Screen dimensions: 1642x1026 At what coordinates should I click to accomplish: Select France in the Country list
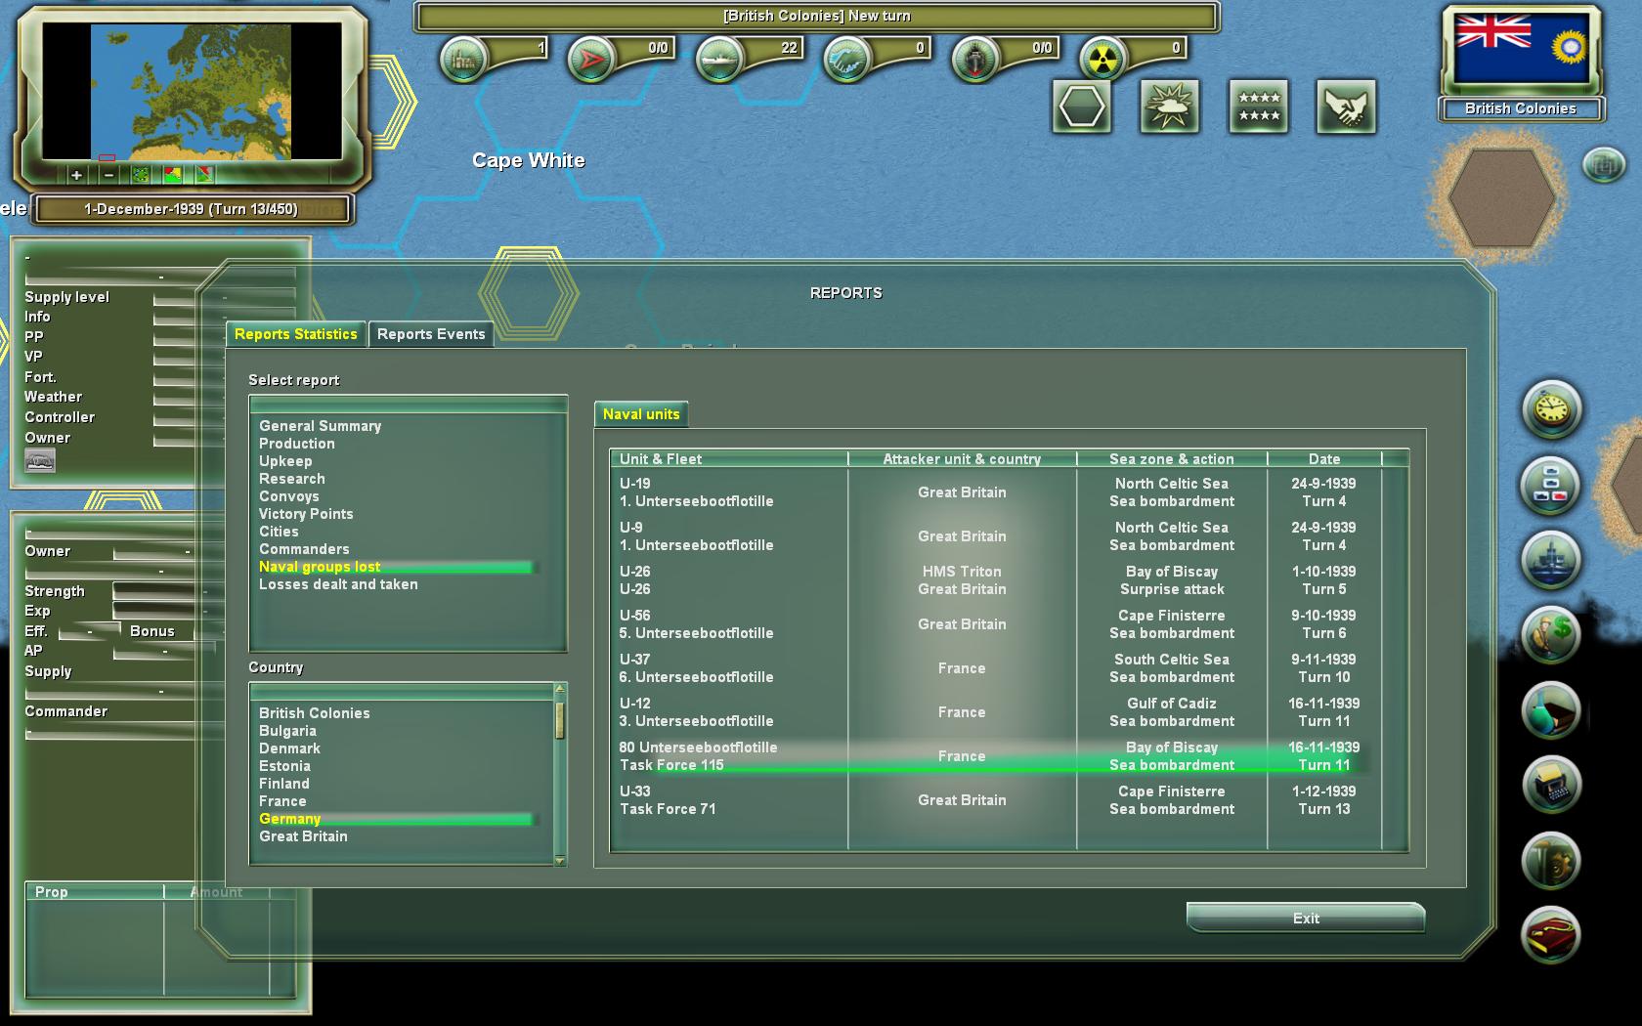(282, 801)
